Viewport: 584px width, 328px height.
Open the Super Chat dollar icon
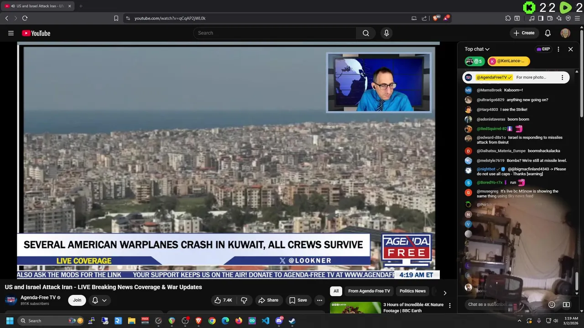pos(566,304)
